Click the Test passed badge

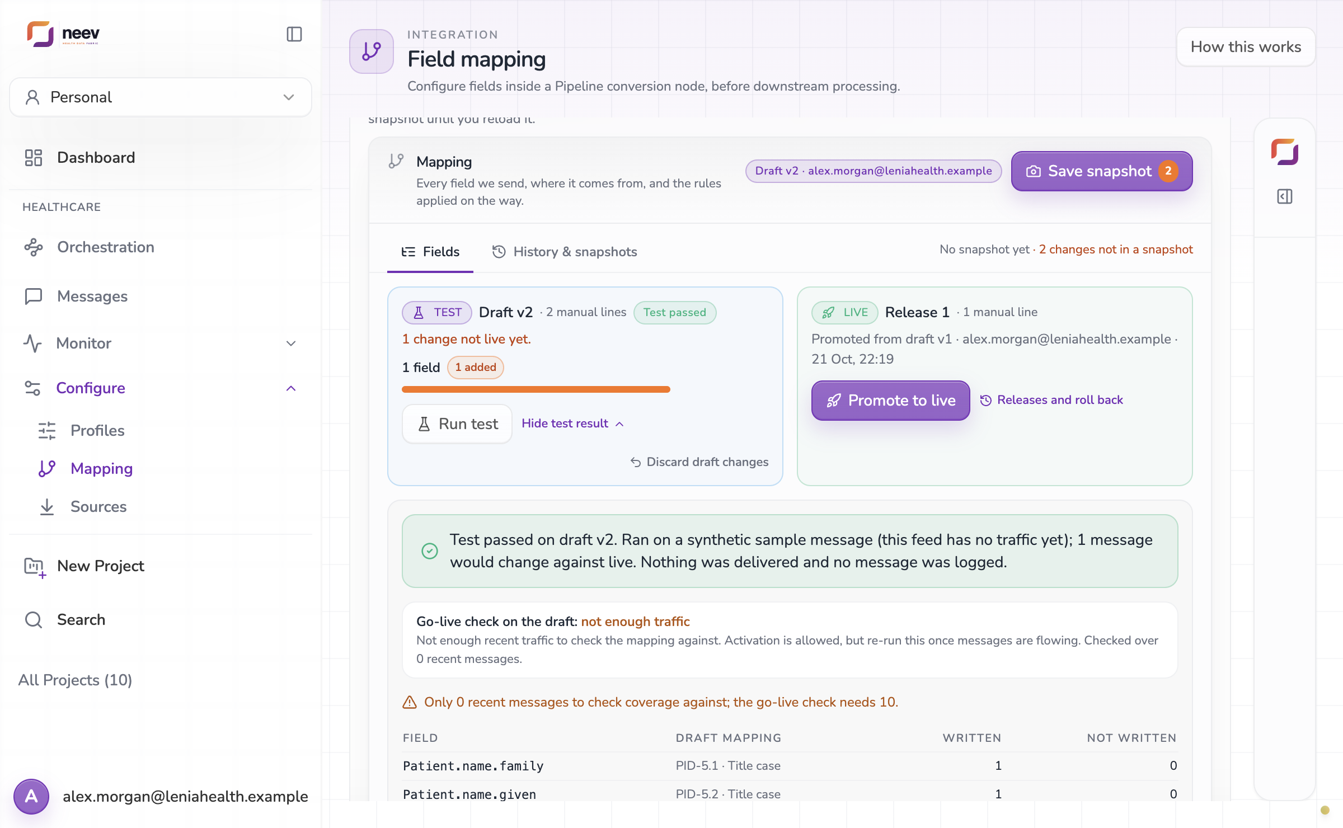point(674,312)
